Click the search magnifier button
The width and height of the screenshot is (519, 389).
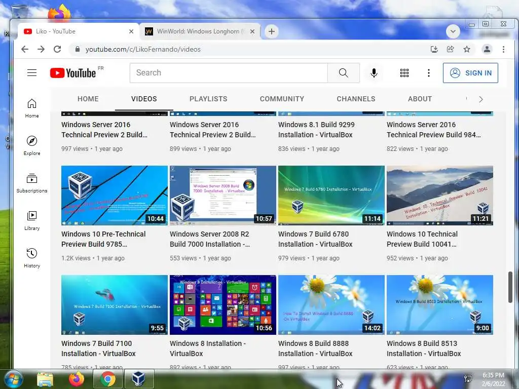pyautogui.click(x=344, y=73)
